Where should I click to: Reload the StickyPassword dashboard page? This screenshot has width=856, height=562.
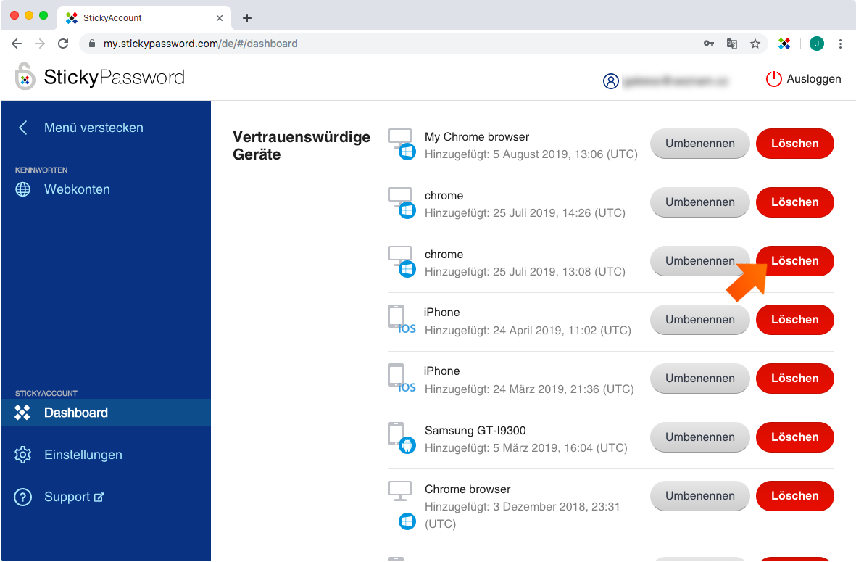(x=63, y=44)
